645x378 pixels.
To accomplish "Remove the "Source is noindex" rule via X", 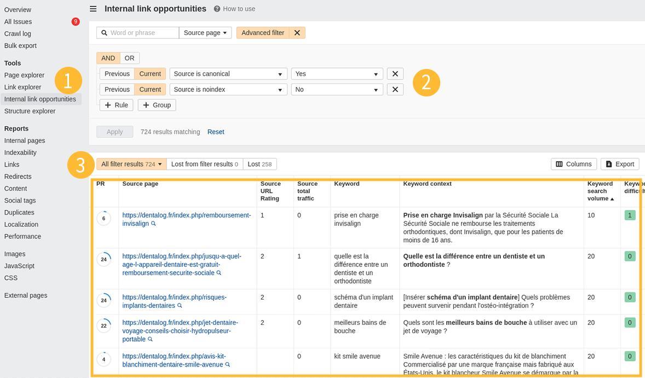I will (x=395, y=89).
